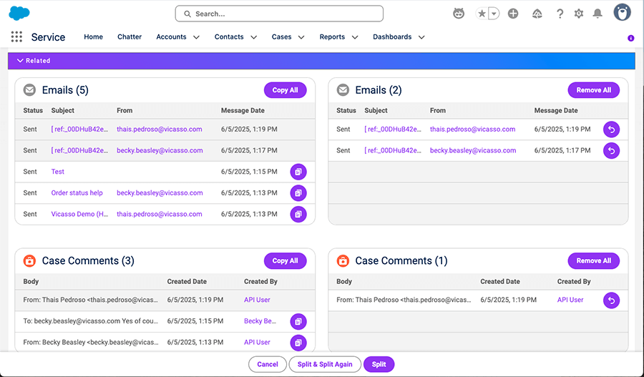Screen dimensions: 644x377
Task: Open API User link in right Case Comments
Action: (x=570, y=300)
